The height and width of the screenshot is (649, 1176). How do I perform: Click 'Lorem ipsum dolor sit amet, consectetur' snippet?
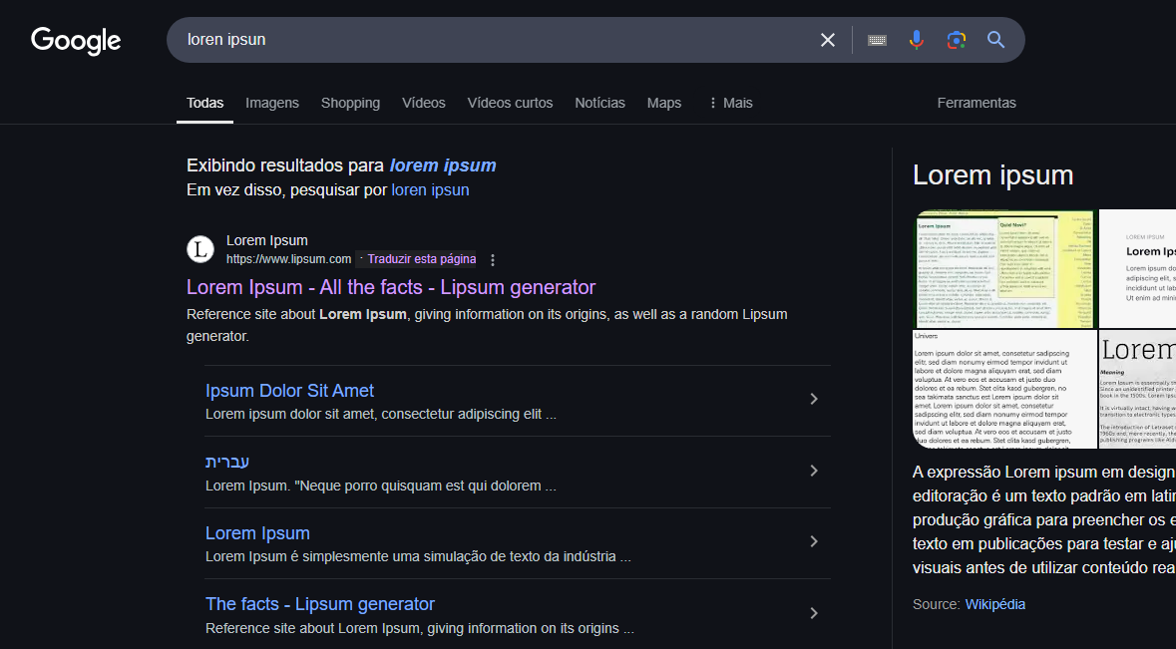click(381, 415)
